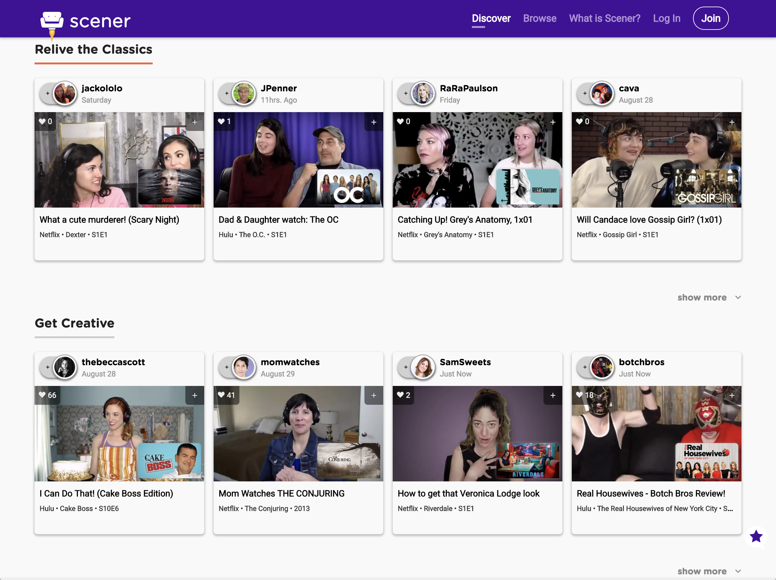
Task: Toggle follow on botchbros profile
Action: (x=585, y=367)
